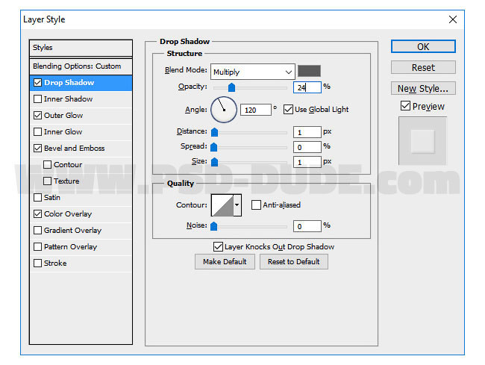The height and width of the screenshot is (365, 485).
Task: Click the Size slider handle
Action: coord(214,162)
